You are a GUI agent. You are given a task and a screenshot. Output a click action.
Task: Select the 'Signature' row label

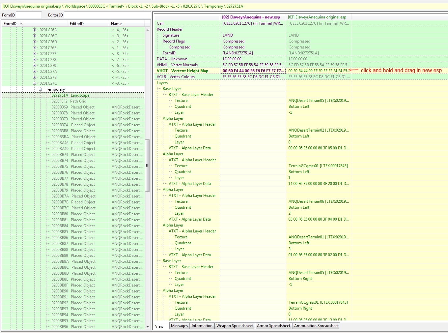pyautogui.click(x=171, y=35)
